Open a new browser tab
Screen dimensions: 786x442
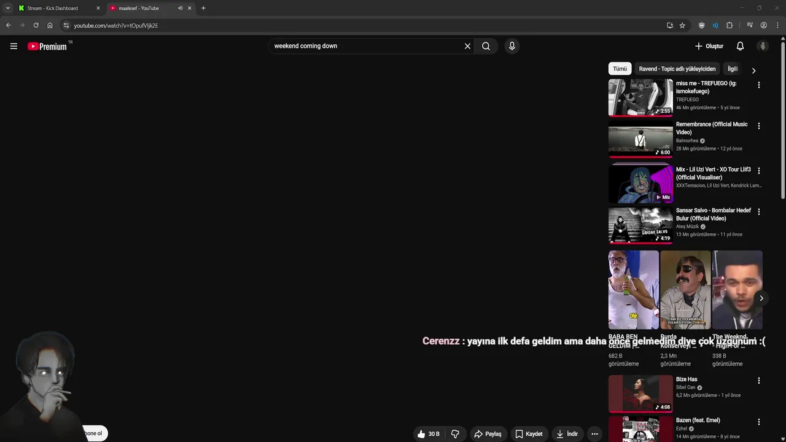203,8
